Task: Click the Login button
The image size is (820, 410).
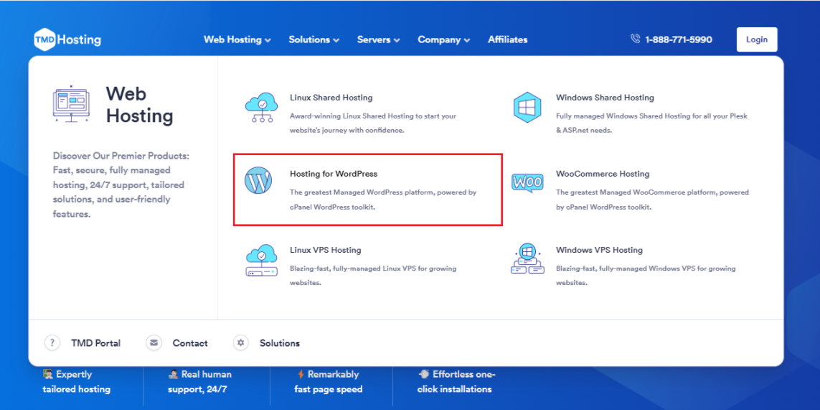Action: coord(757,39)
